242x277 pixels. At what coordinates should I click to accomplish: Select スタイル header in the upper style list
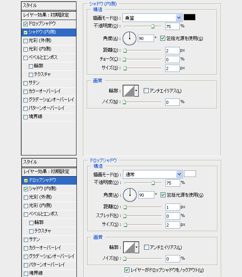click(49, 6)
